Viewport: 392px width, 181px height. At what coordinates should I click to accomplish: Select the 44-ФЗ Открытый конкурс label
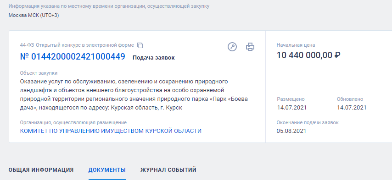coord(77,45)
